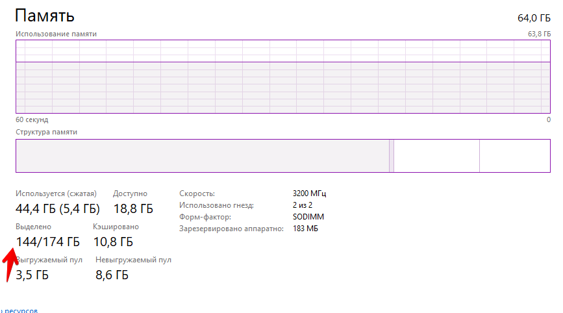Select the narrow modified segment in composition bar
563x313 pixels.
pos(392,156)
